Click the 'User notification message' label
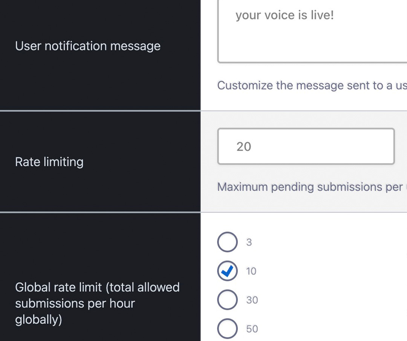 (88, 46)
